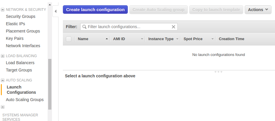Open the Actions dropdown menu
This screenshot has height=121, width=275.
(x=258, y=10)
